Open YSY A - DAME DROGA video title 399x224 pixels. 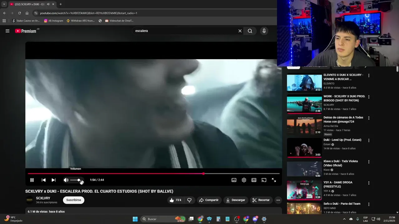(338, 184)
